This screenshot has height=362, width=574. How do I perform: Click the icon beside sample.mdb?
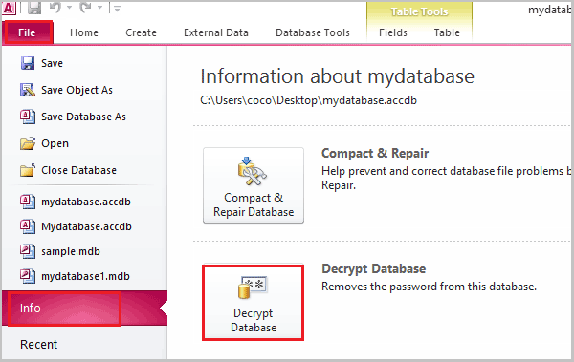pos(28,251)
